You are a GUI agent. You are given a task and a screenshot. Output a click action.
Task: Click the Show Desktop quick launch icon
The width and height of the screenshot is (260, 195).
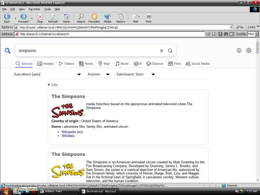pyautogui.click(x=16, y=191)
